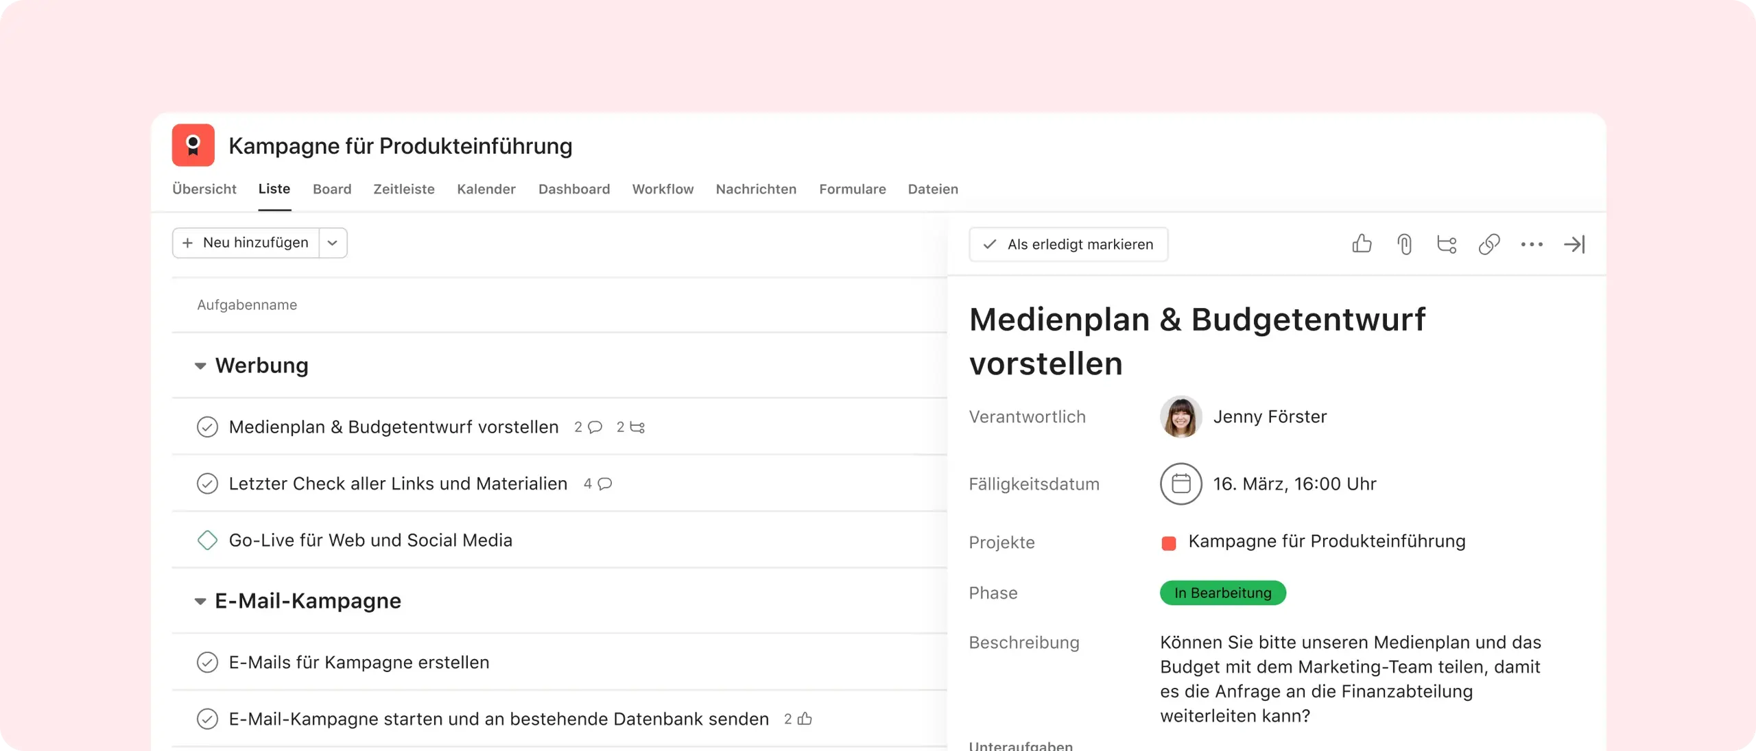Open the three-dot more actions menu
This screenshot has height=751, width=1756.
(1532, 244)
